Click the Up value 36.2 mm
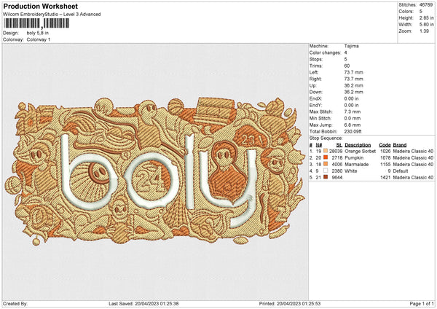Image resolution: width=437 pixels, height=309 pixels. [x=354, y=85]
